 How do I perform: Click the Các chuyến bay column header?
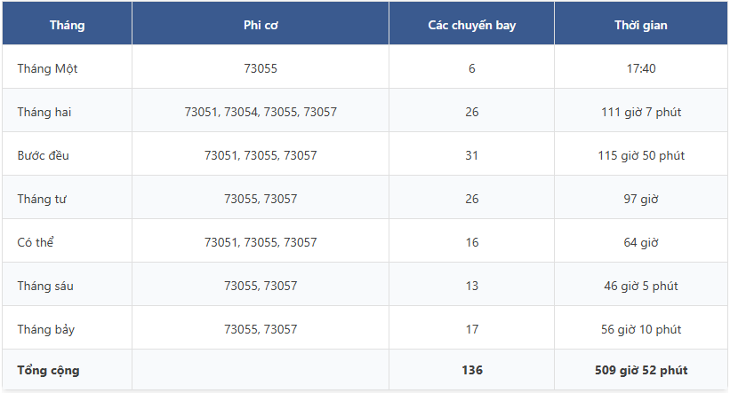tap(471, 25)
